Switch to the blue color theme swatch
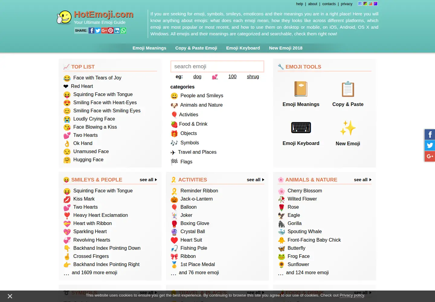The height and width of the screenshot is (302, 435). [360, 4]
